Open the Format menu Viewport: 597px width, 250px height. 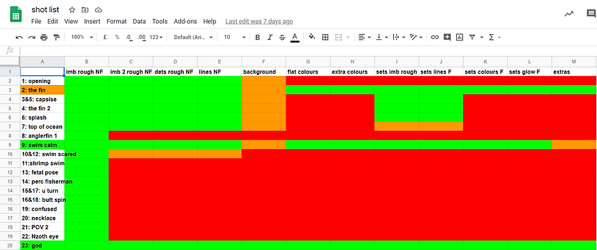click(x=117, y=22)
